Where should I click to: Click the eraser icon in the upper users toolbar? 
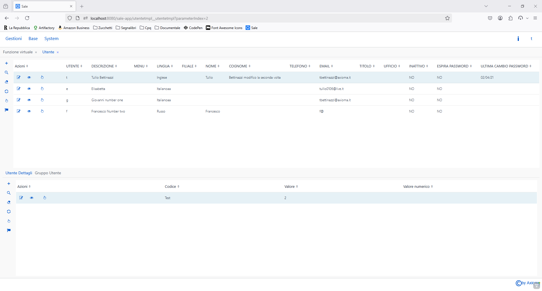click(x=6, y=82)
